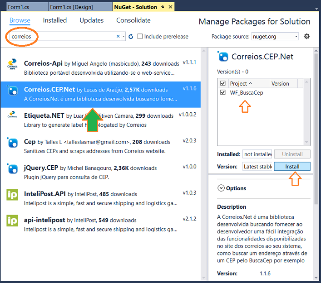
Task: Toggle Include prerelease checkbox
Action: pos(140,36)
